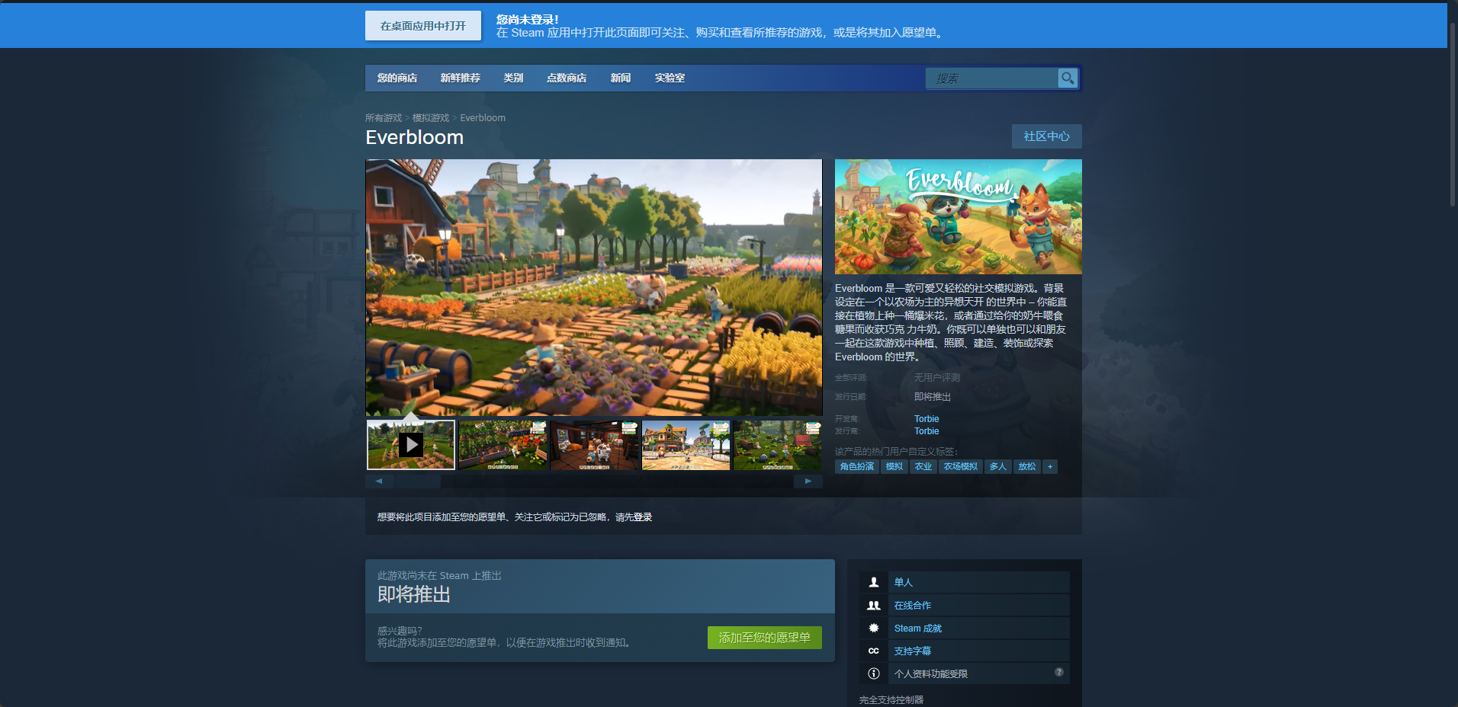The height and width of the screenshot is (707, 1458).
Task: Click 即将推出 release date text
Action: point(933,397)
